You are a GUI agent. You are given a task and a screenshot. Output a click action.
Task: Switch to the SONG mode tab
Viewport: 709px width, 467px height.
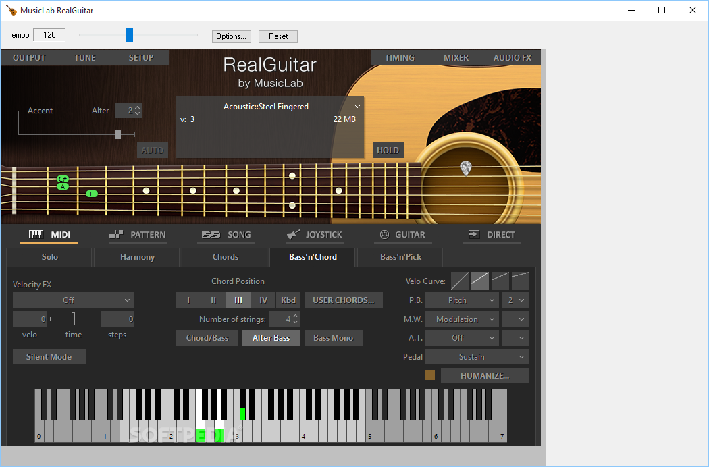point(226,235)
